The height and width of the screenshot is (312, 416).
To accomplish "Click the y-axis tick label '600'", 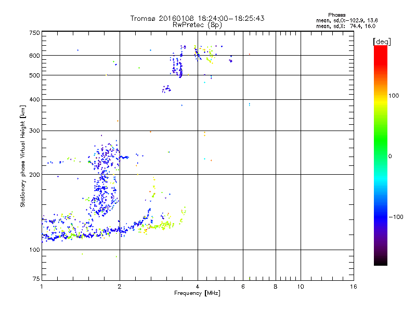I will [x=34, y=56].
